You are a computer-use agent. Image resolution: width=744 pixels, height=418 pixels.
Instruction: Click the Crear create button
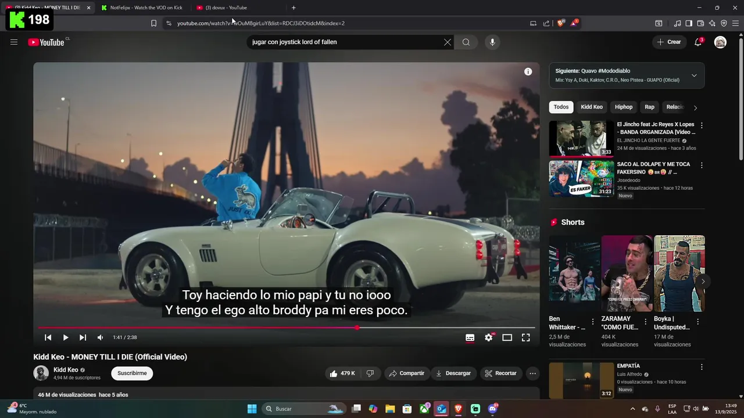669,42
